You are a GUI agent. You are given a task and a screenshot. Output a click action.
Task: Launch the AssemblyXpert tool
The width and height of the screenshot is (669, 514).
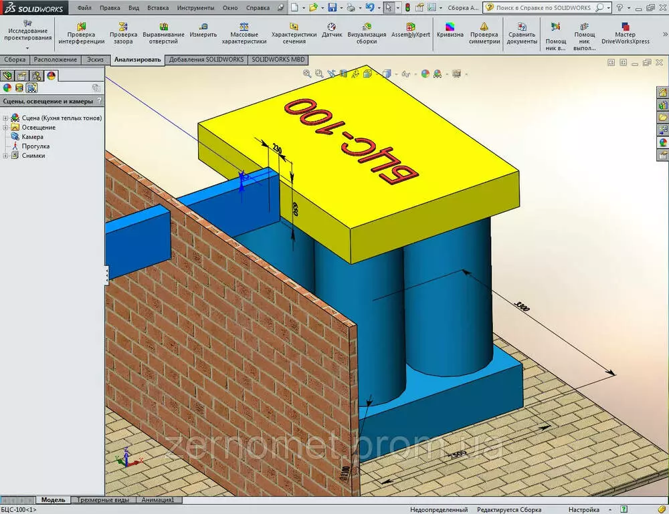point(411,30)
